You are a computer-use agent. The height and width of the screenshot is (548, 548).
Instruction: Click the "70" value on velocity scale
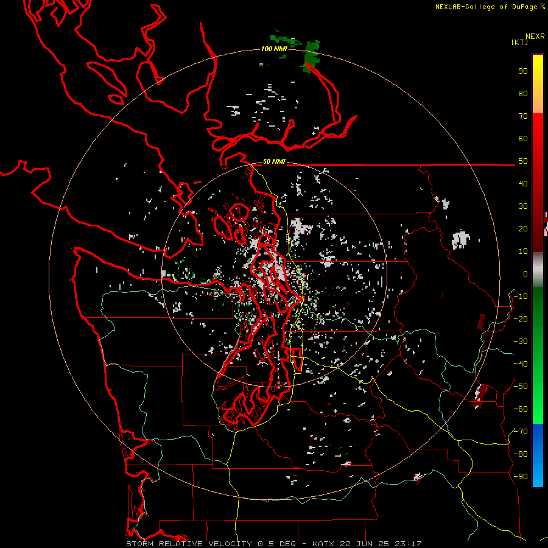click(523, 116)
